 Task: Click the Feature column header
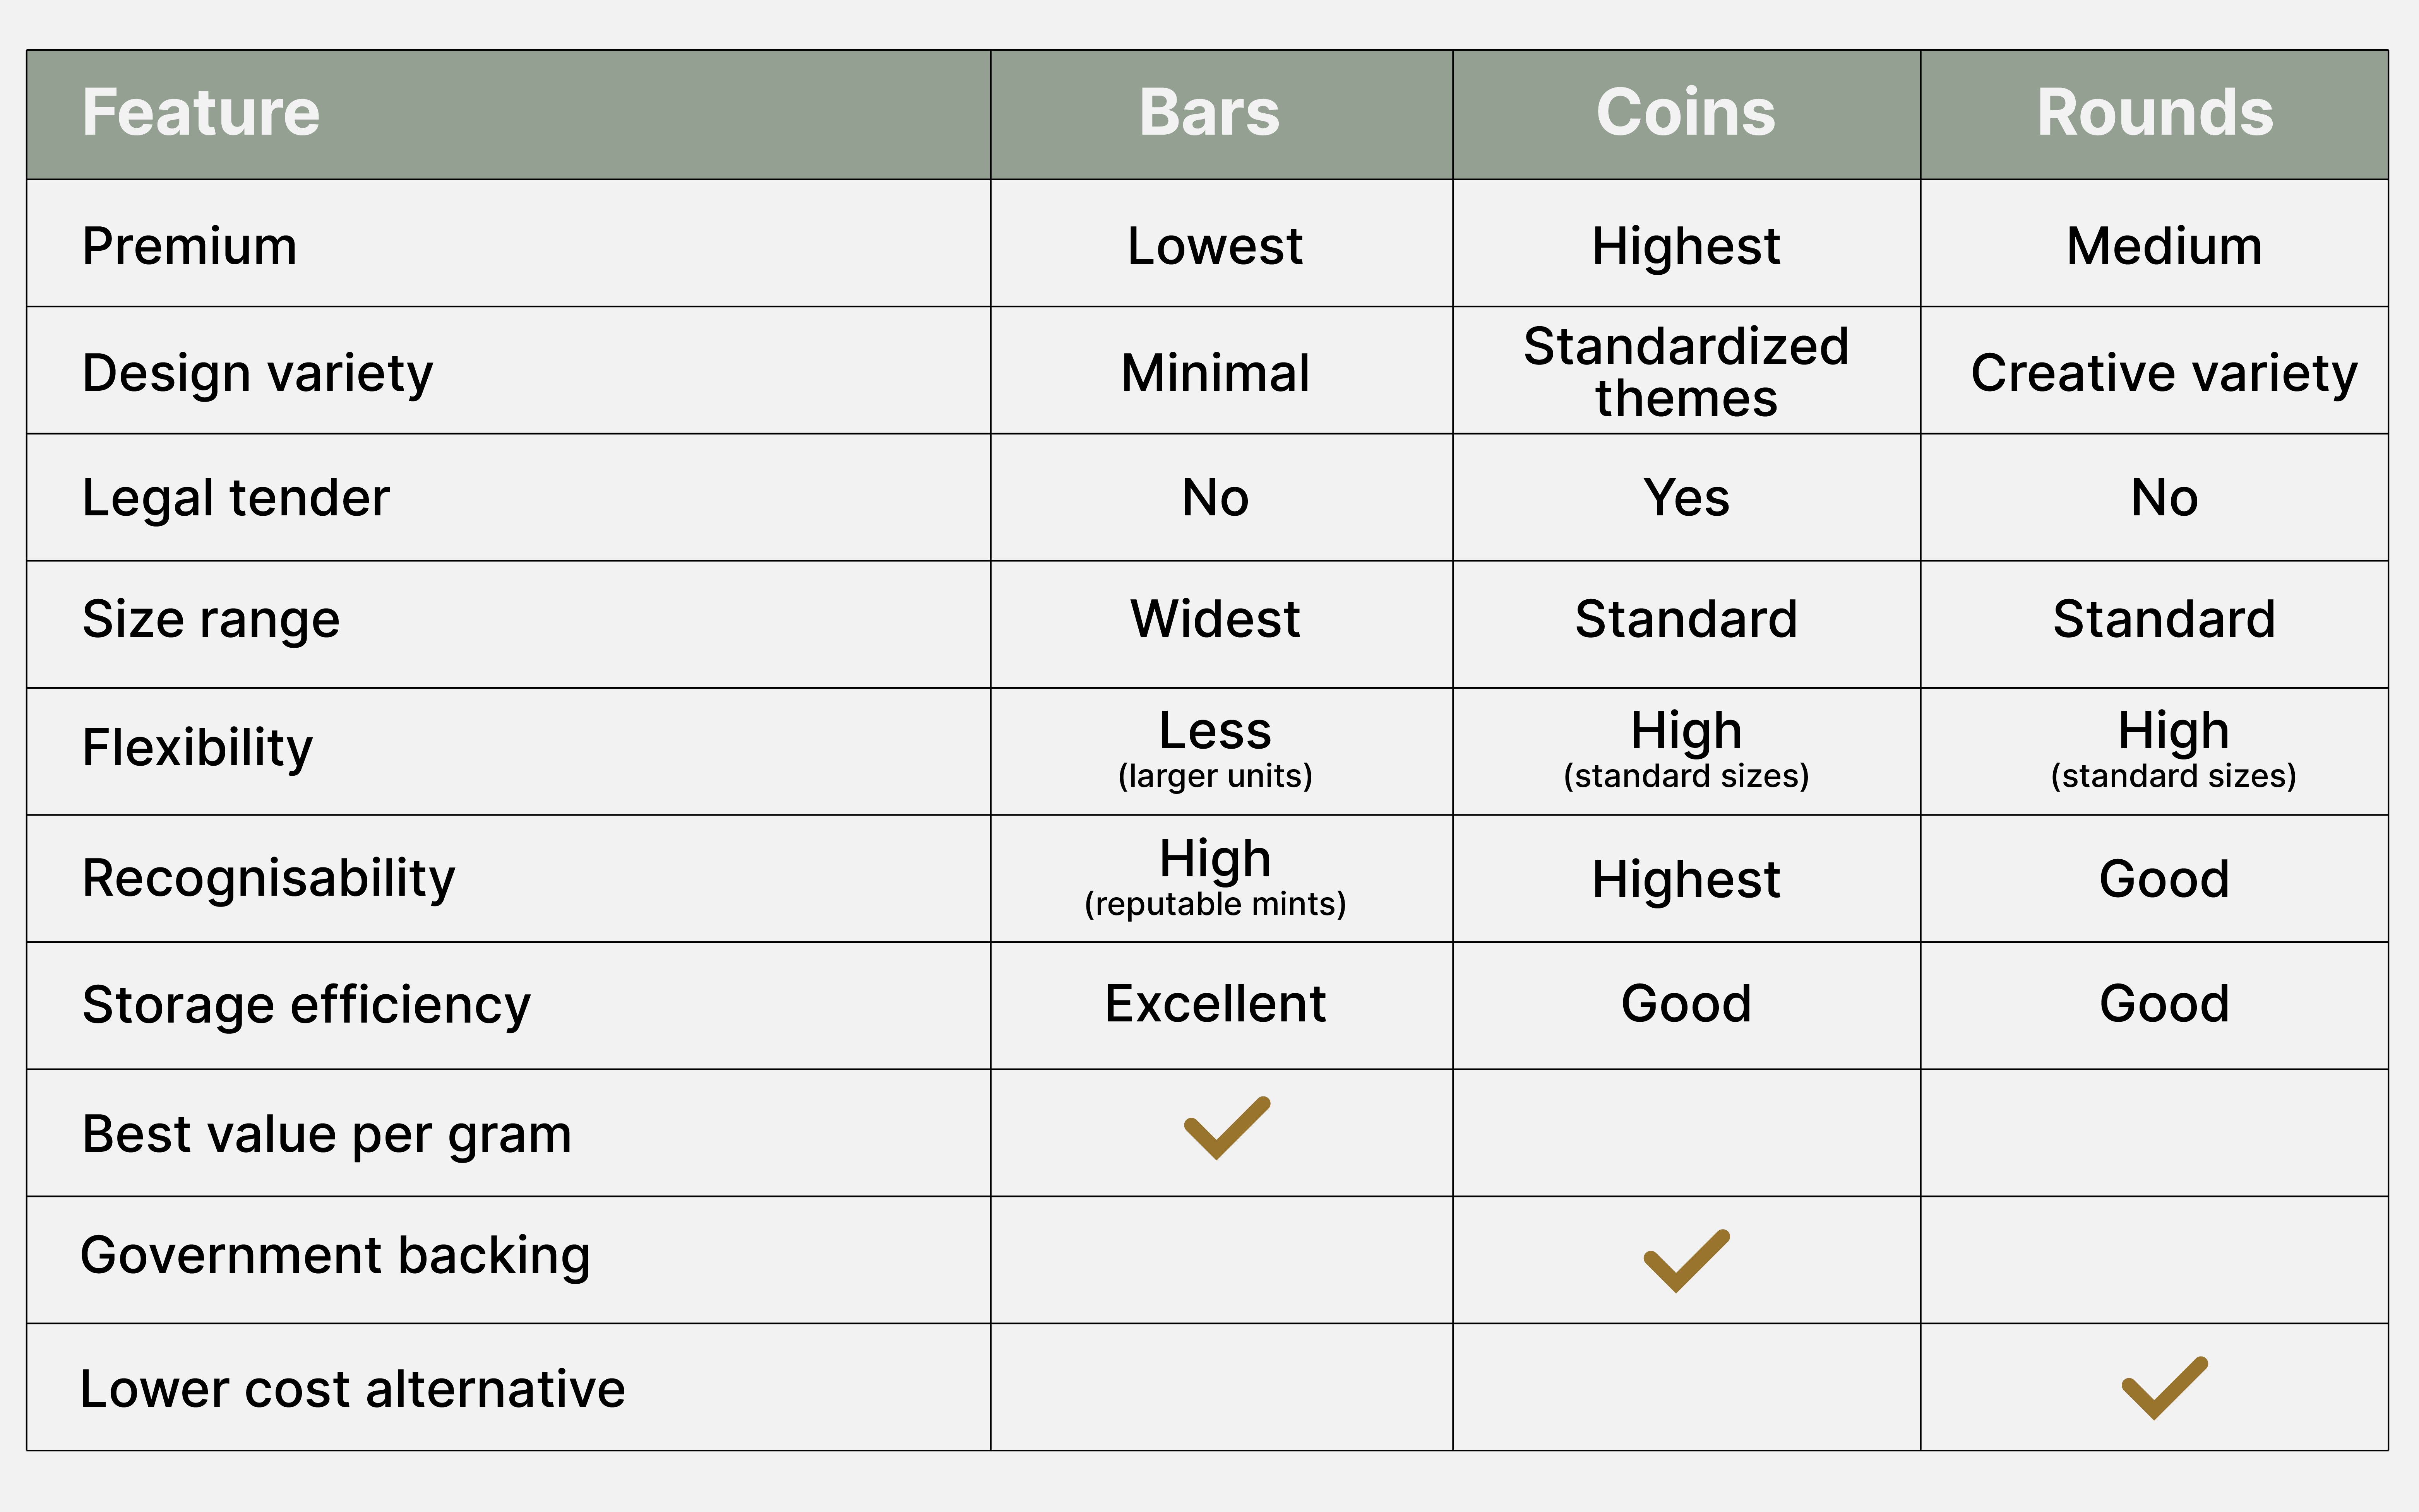201,113
